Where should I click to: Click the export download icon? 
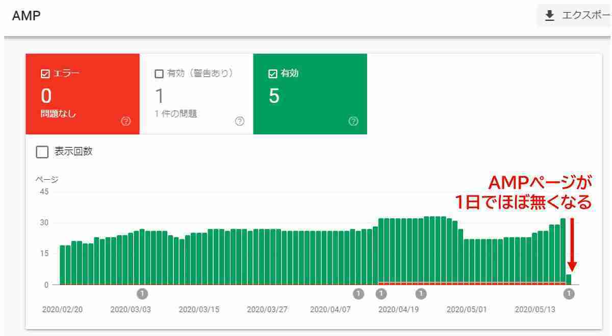549,16
